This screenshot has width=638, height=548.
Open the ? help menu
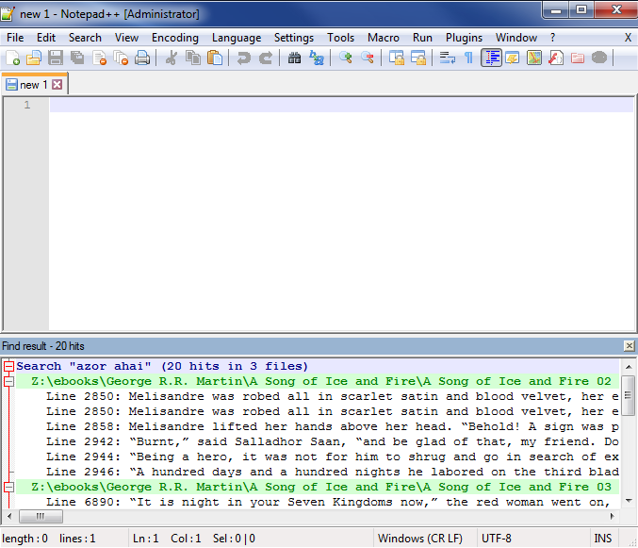pyautogui.click(x=552, y=38)
